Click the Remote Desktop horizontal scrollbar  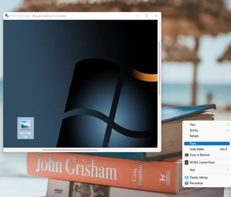click(x=70, y=150)
